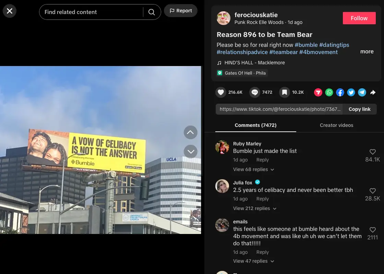Open the Comments (7472) tab
The width and height of the screenshot is (384, 274).
click(255, 125)
